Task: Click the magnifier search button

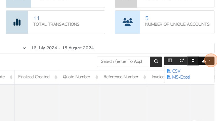Action: click(156, 62)
